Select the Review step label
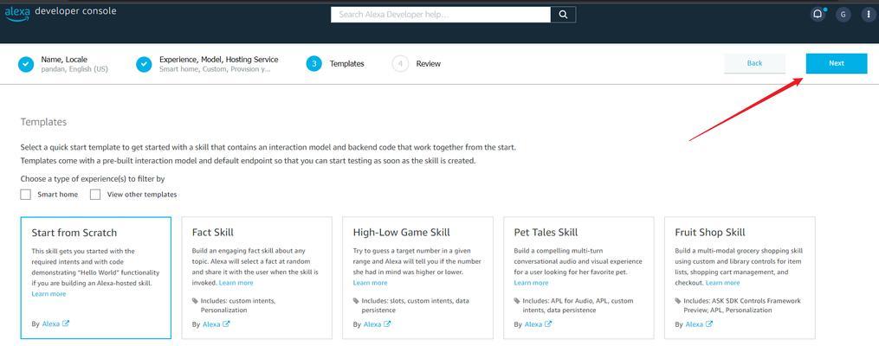This screenshot has width=879, height=346. point(429,64)
